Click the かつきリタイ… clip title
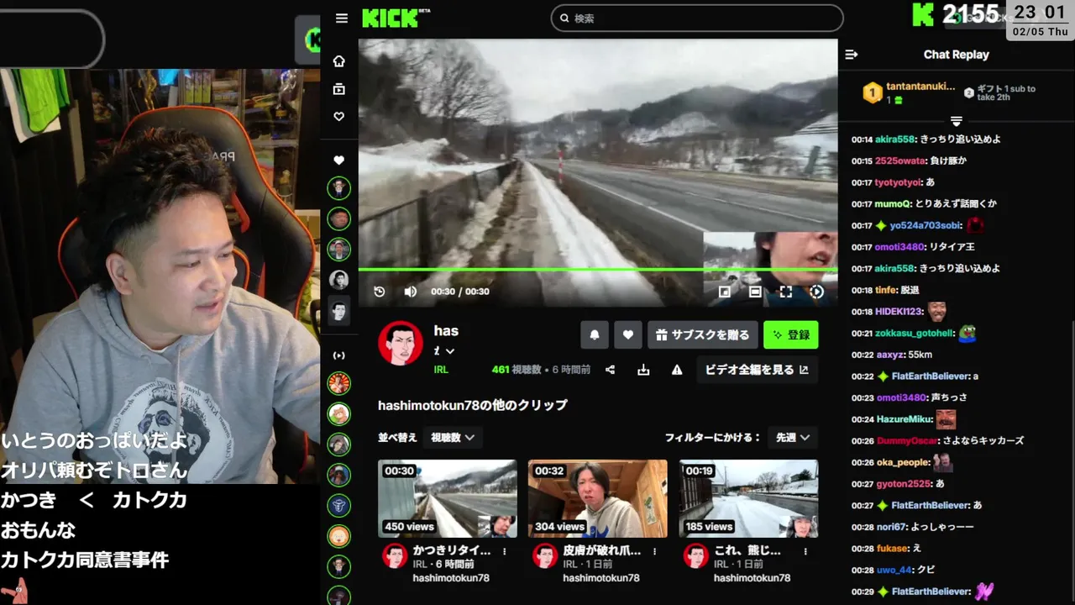 [452, 550]
